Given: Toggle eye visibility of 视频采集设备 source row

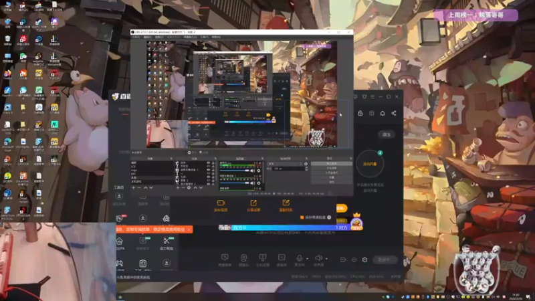Looking at the screenshot, I should 208,170.
